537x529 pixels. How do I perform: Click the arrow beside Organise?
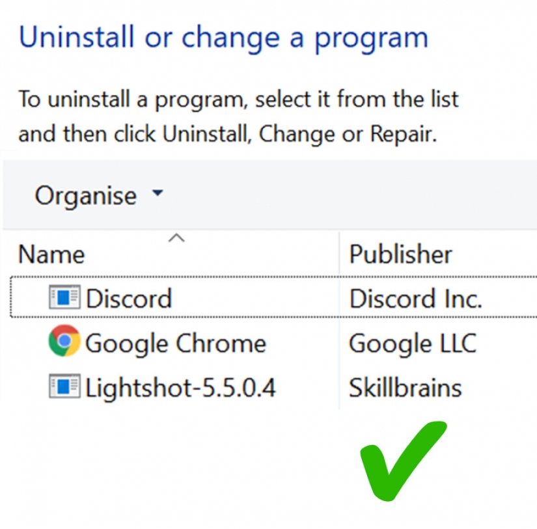[x=158, y=194]
